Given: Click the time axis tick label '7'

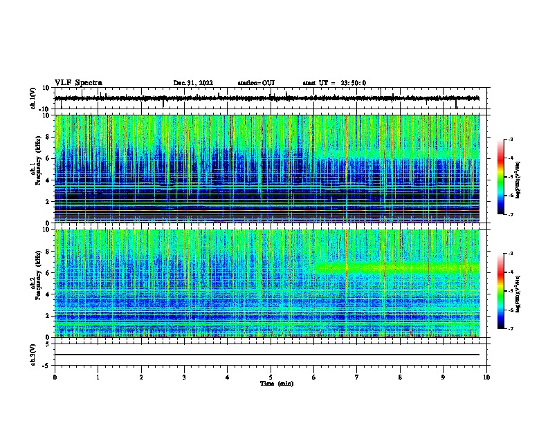Looking at the screenshot, I should (x=357, y=377).
